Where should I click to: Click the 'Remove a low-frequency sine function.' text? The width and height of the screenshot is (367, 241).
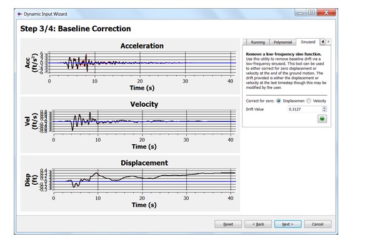[x=284, y=54]
